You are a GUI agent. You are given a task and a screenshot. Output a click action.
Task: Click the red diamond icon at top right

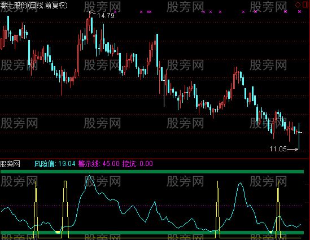(298, 5)
